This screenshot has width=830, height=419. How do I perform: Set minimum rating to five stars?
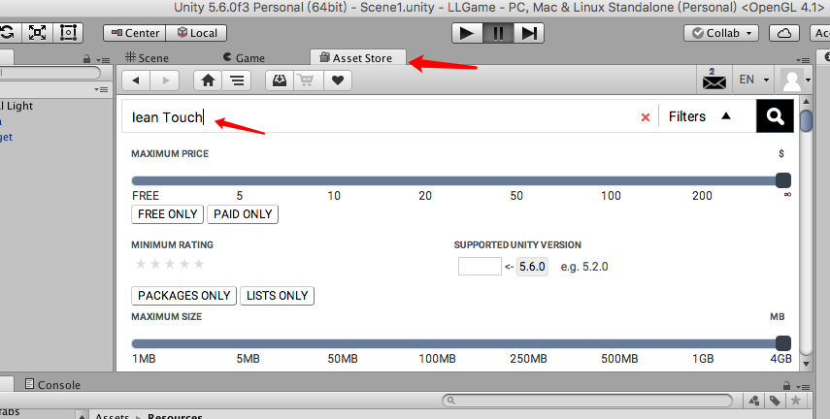click(x=199, y=264)
